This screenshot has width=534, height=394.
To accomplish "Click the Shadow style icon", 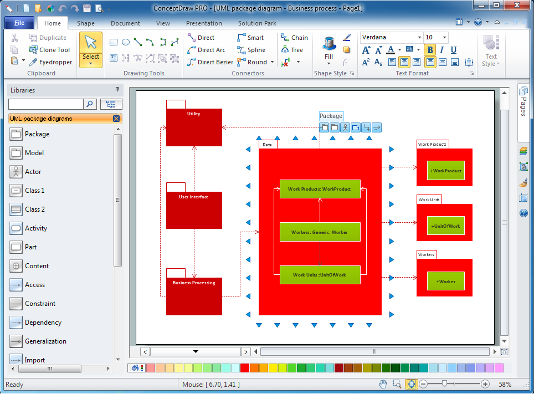I will pos(347,50).
